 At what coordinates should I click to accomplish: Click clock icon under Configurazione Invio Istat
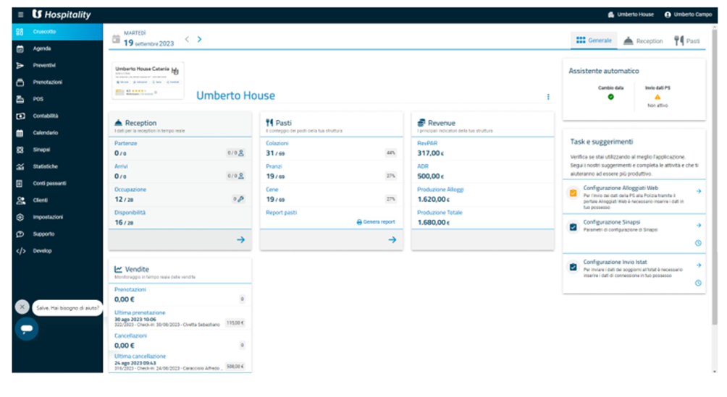[698, 283]
